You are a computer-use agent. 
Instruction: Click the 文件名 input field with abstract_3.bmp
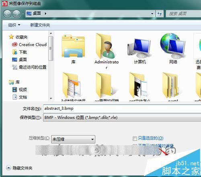tap(122, 109)
